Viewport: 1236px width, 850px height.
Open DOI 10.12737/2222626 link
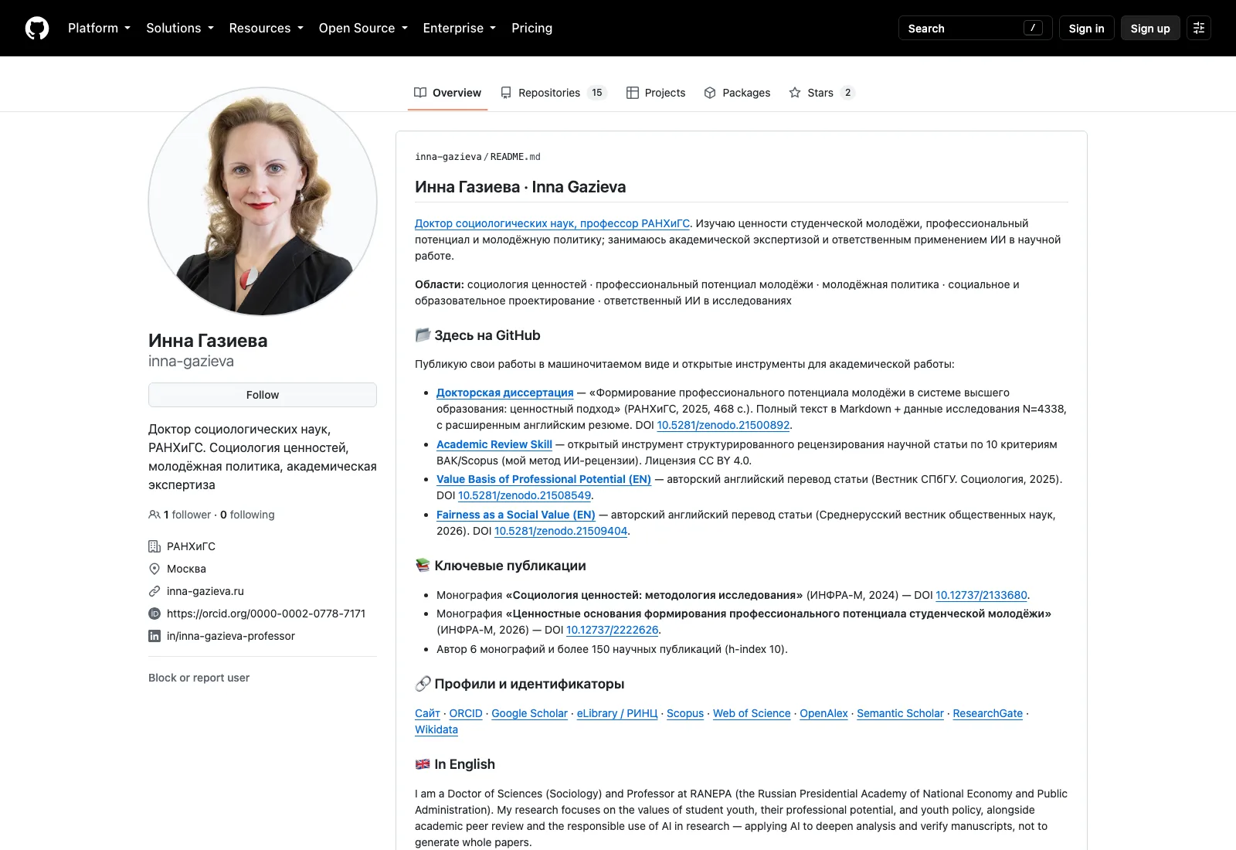pyautogui.click(x=613, y=630)
